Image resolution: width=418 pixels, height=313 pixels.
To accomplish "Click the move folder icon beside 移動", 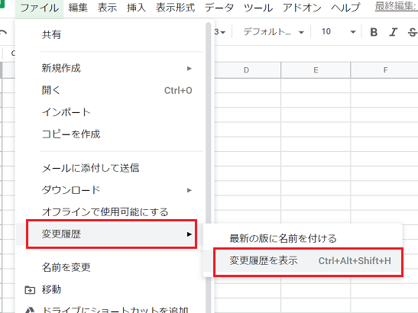I will pyautogui.click(x=30, y=289).
